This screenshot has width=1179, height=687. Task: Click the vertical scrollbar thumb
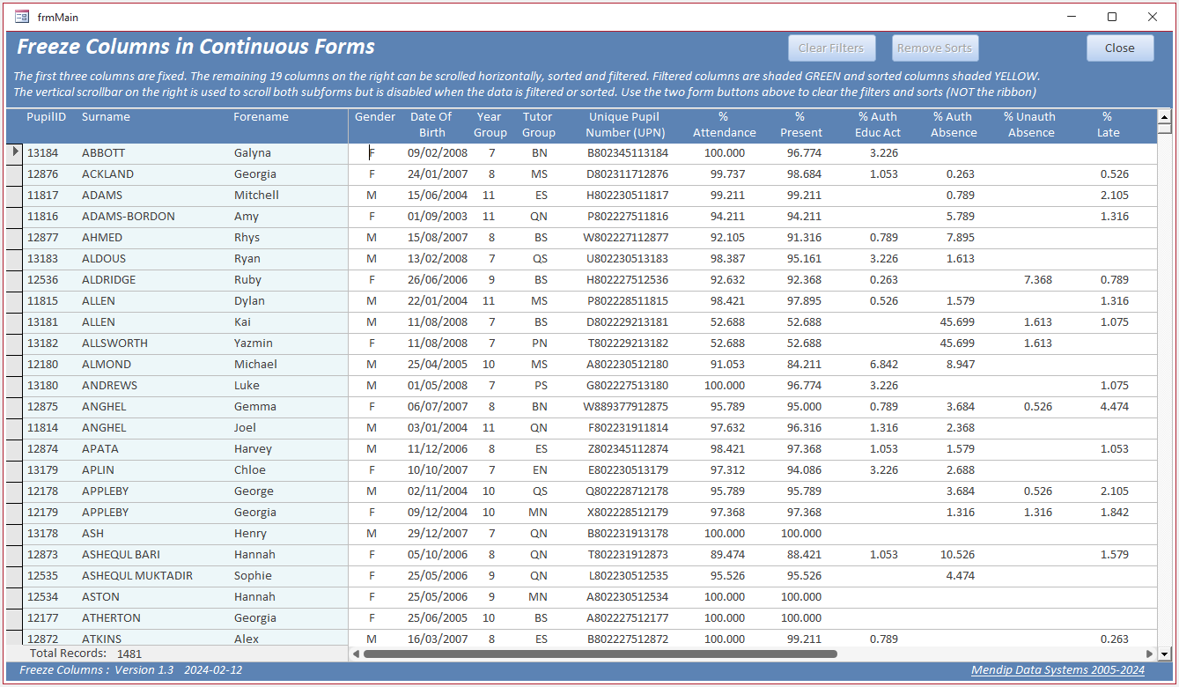tap(1164, 128)
